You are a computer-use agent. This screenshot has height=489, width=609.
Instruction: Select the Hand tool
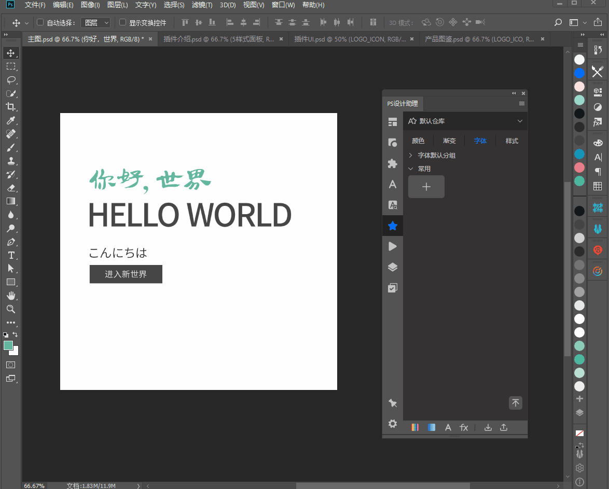(11, 296)
